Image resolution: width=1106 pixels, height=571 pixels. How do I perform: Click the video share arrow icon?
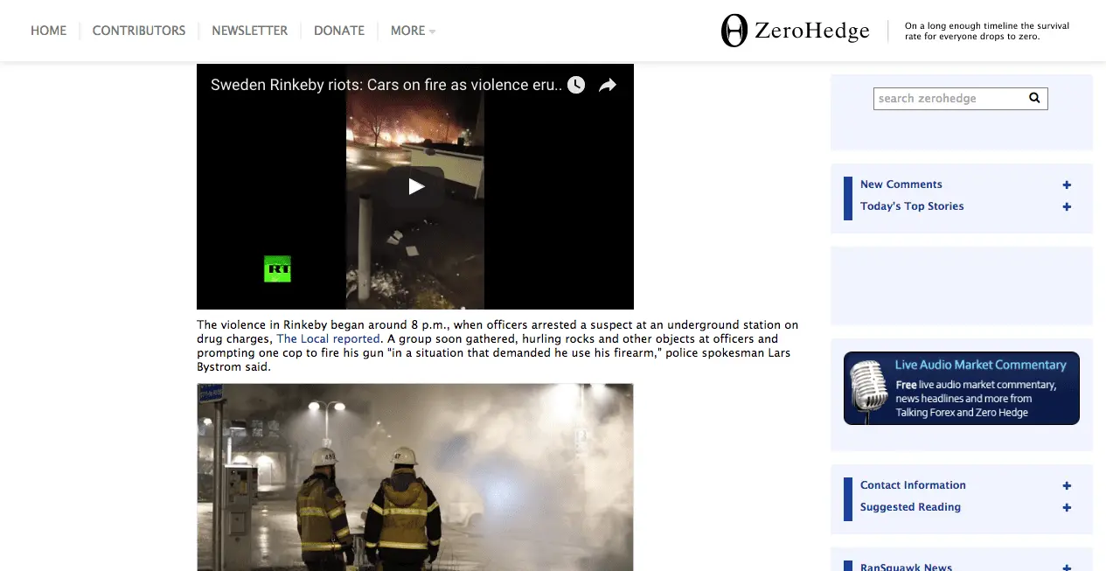pos(608,85)
